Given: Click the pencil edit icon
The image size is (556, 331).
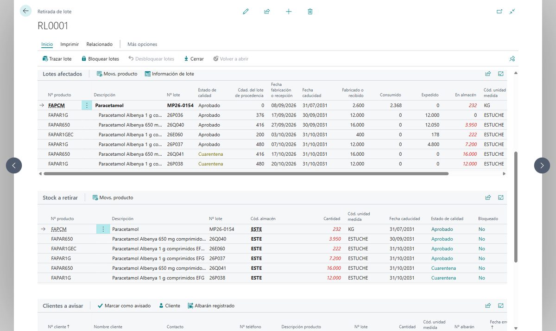Looking at the screenshot, I should (x=246, y=12).
